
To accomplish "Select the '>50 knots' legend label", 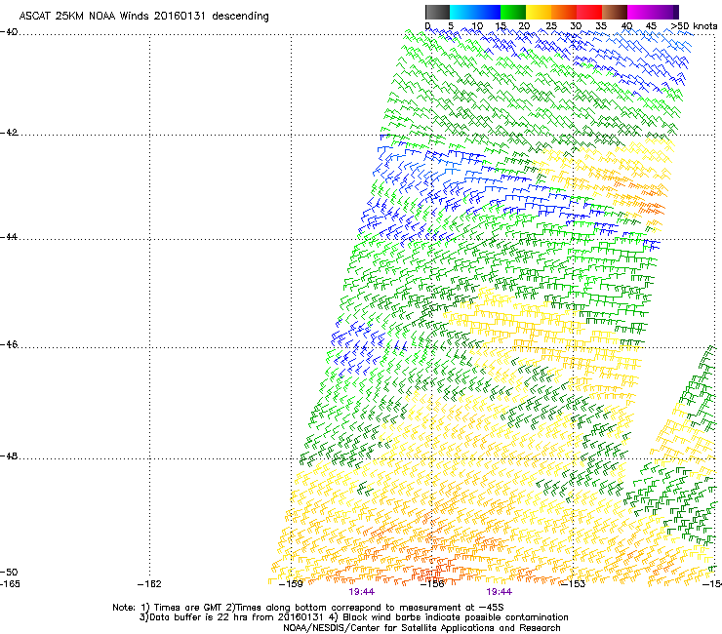I will (694, 26).
